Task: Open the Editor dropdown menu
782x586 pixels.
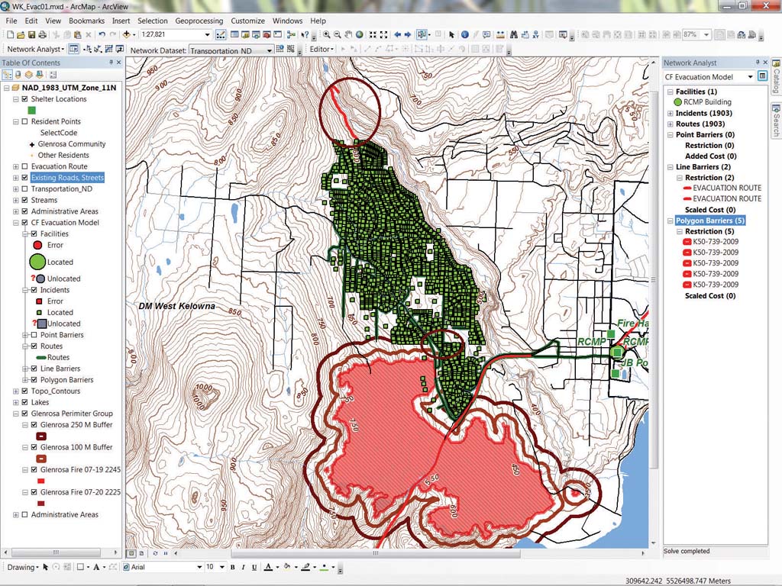Action: pos(321,50)
